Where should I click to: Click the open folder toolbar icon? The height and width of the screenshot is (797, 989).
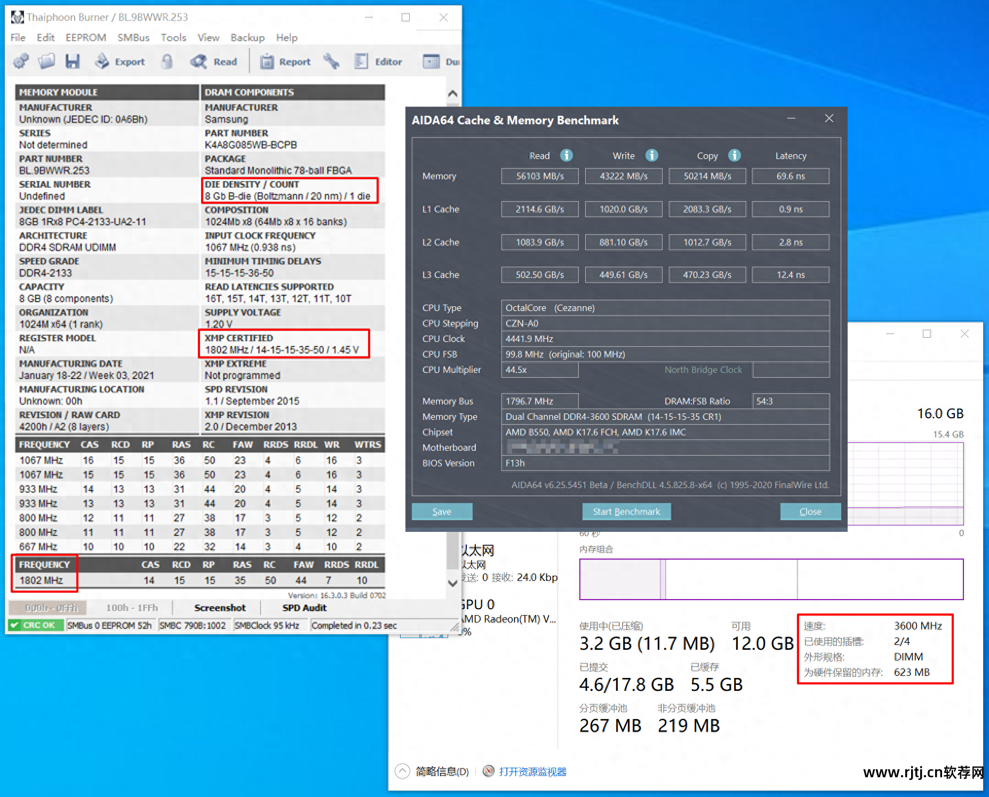coord(46,61)
